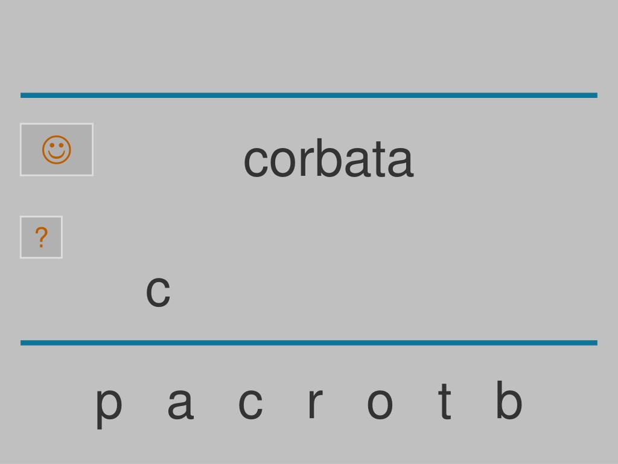This screenshot has height=464, width=618.
Task: Click the typed letter c in the answer area
Action: (158, 292)
